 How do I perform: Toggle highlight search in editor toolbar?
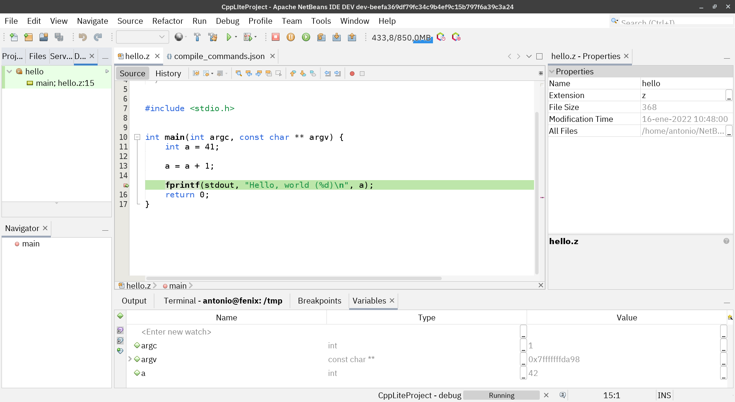coord(268,74)
